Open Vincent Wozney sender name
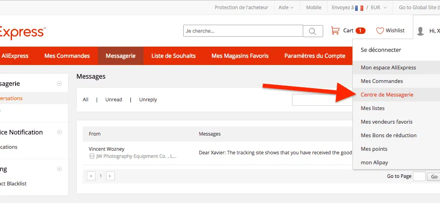440x203 pixels. (106, 149)
